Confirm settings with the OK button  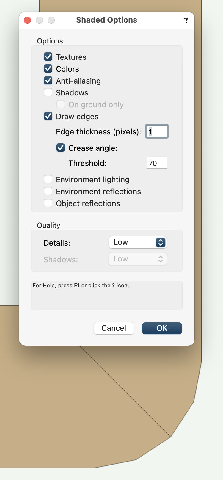[x=162, y=328]
